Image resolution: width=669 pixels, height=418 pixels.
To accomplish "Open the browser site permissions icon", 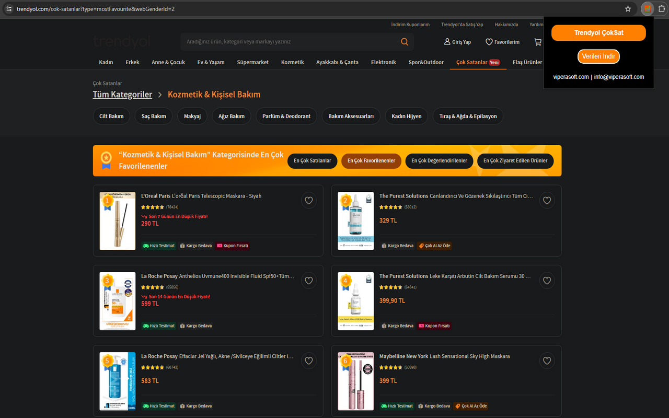I will [8, 9].
